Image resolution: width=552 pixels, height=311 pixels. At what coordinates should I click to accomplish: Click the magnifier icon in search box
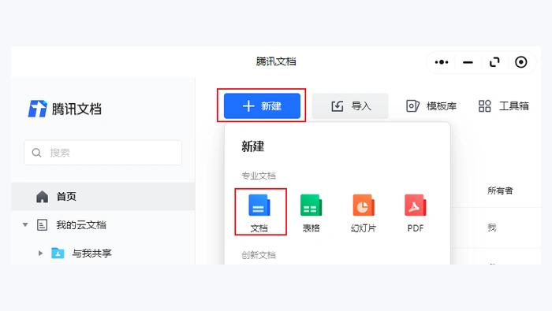pyautogui.click(x=36, y=153)
